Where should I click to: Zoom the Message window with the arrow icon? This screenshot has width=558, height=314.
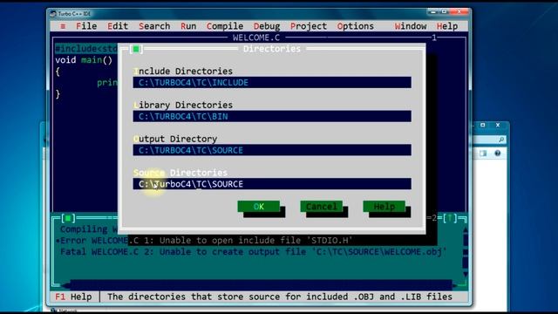click(450, 218)
